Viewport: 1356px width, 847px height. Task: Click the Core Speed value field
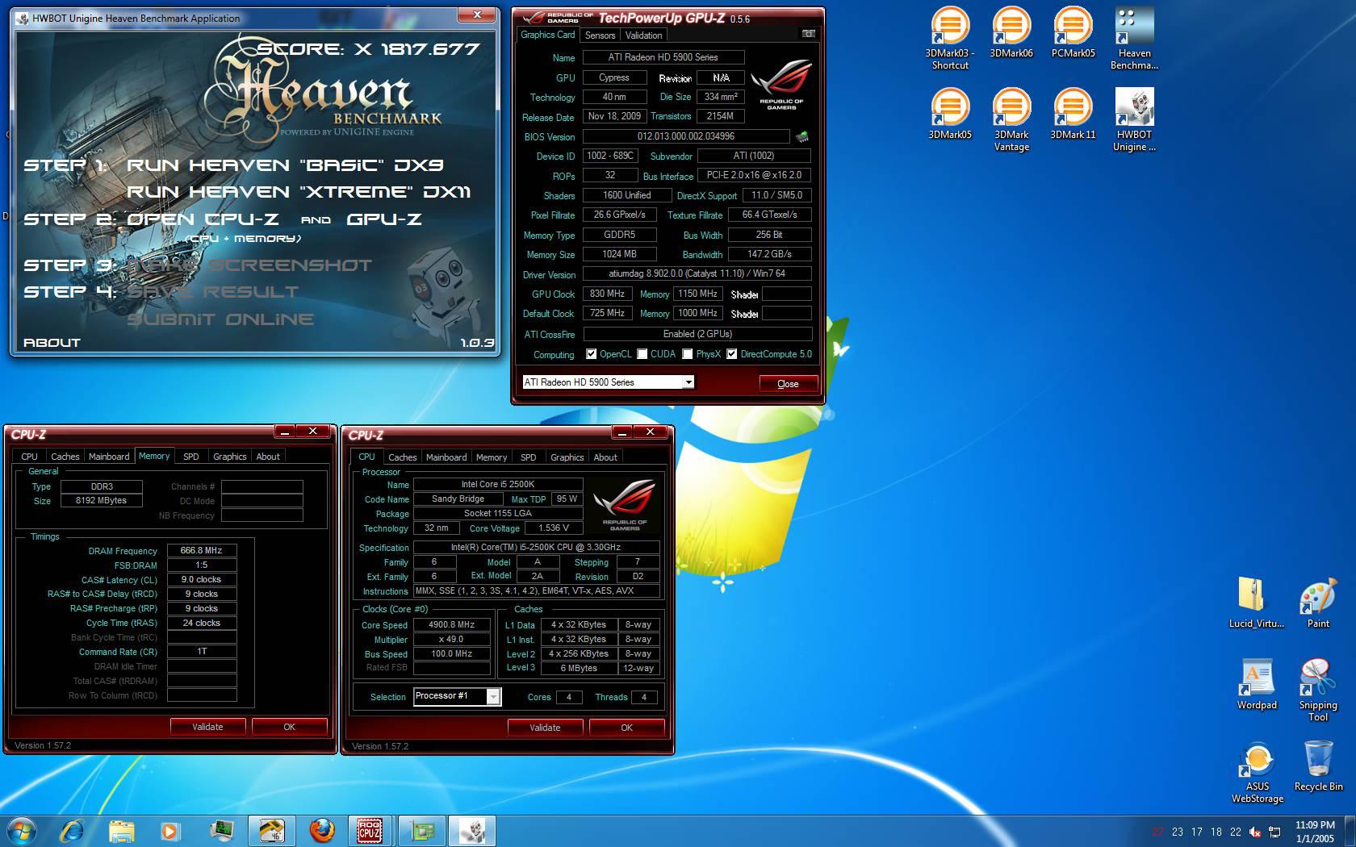pos(451,624)
